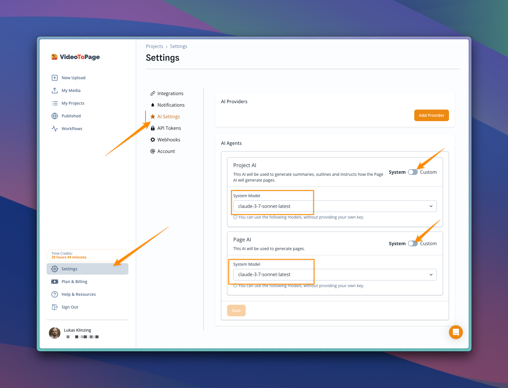Click the Sign Out door icon

55,307
